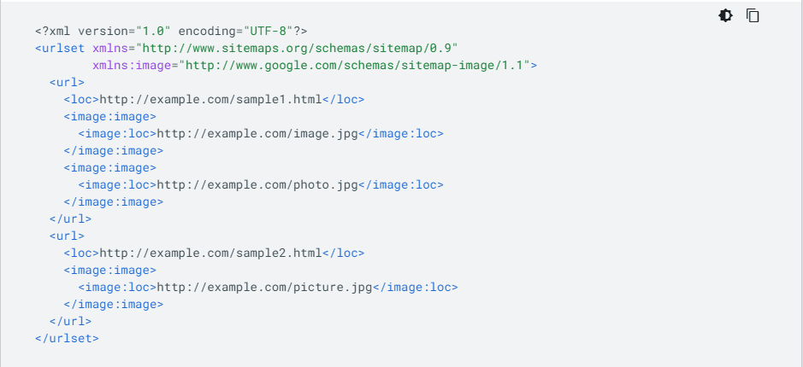Click the closing urlset tag
Image resolution: width=803 pixels, height=367 pixels.
[x=67, y=338]
